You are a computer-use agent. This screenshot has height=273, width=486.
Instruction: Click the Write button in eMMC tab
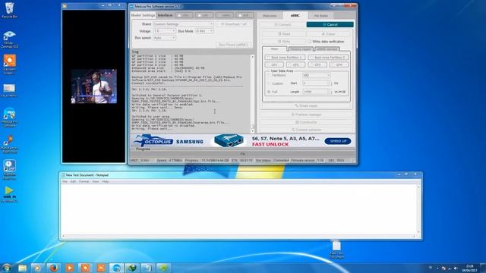[x=284, y=41]
